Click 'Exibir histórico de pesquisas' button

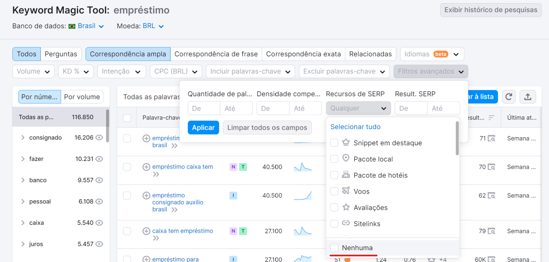tap(491, 10)
